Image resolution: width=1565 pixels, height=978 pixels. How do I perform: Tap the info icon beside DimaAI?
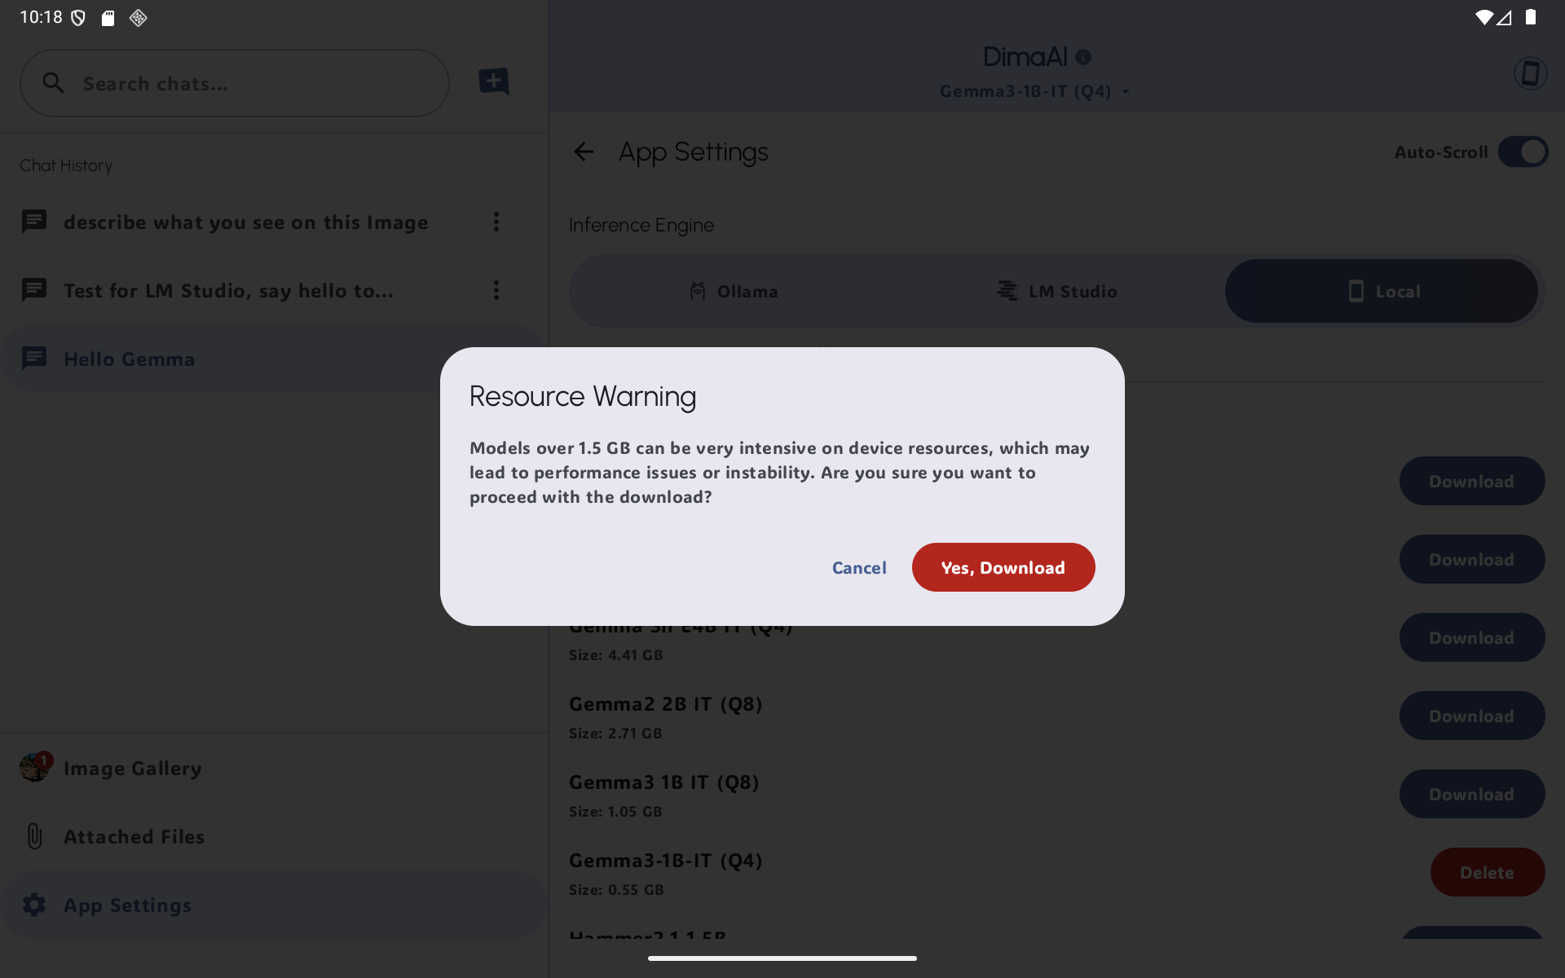tap(1083, 57)
